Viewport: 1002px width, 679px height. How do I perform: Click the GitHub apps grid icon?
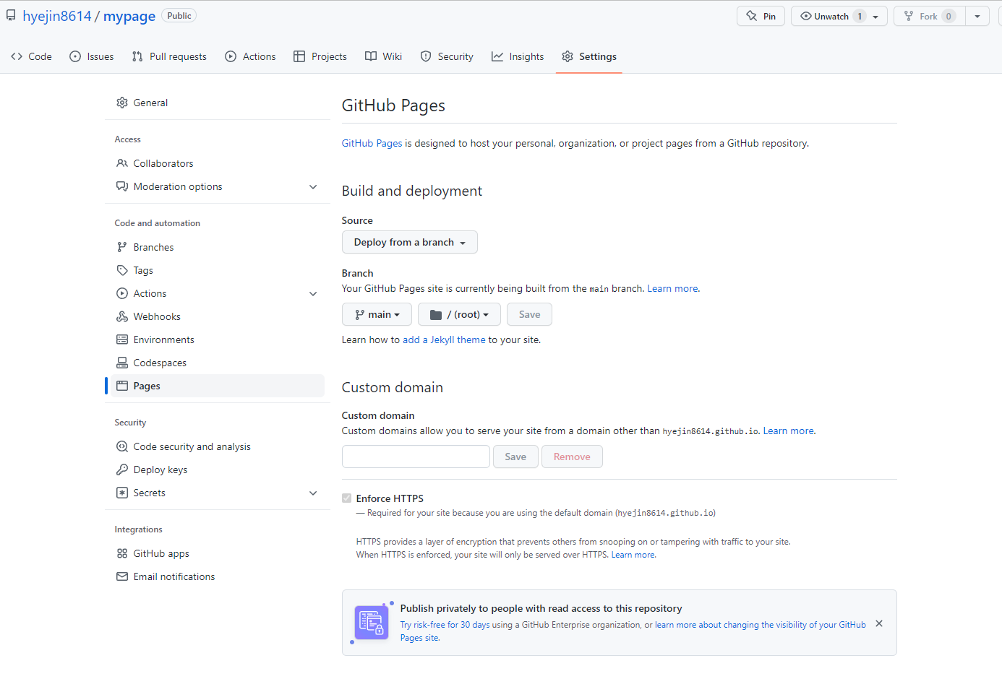click(x=122, y=553)
